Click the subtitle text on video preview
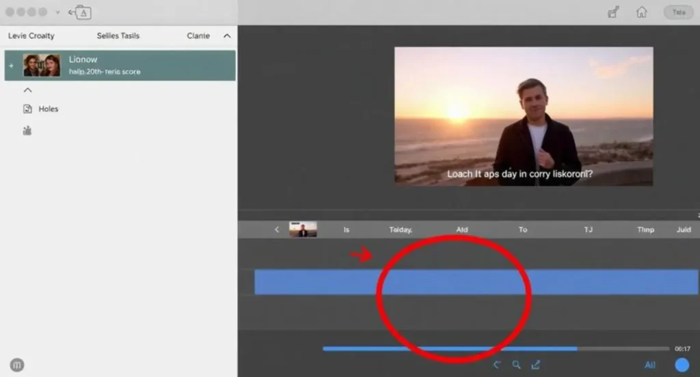The height and width of the screenshot is (377, 700). [520, 174]
